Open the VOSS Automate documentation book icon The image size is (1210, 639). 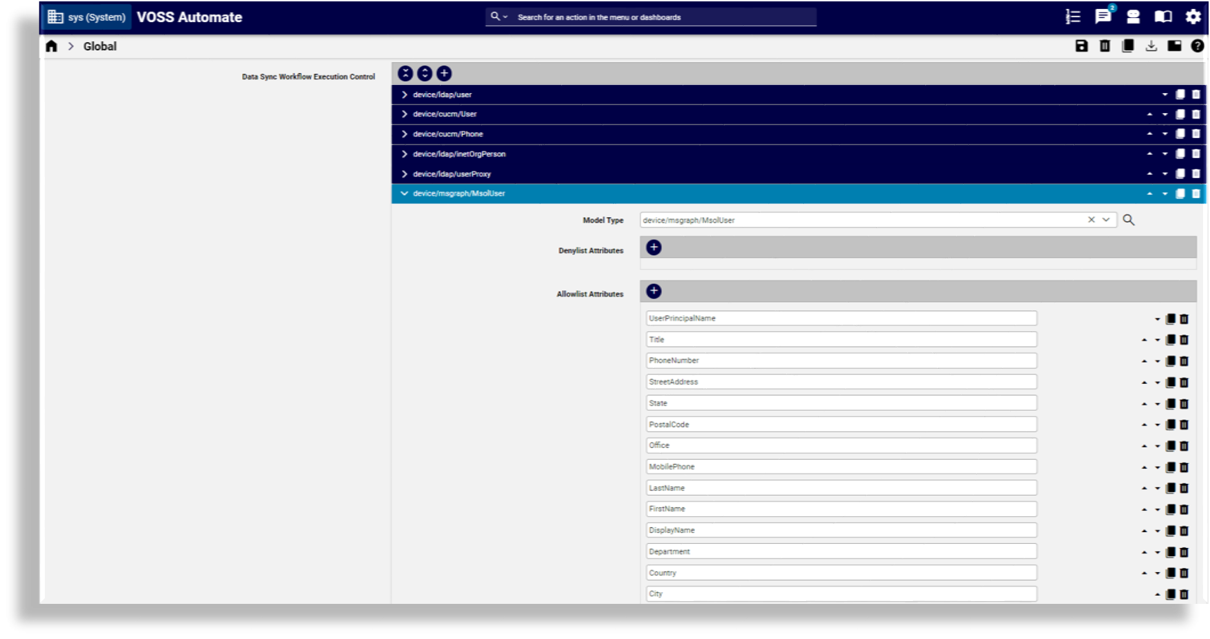pos(1162,17)
